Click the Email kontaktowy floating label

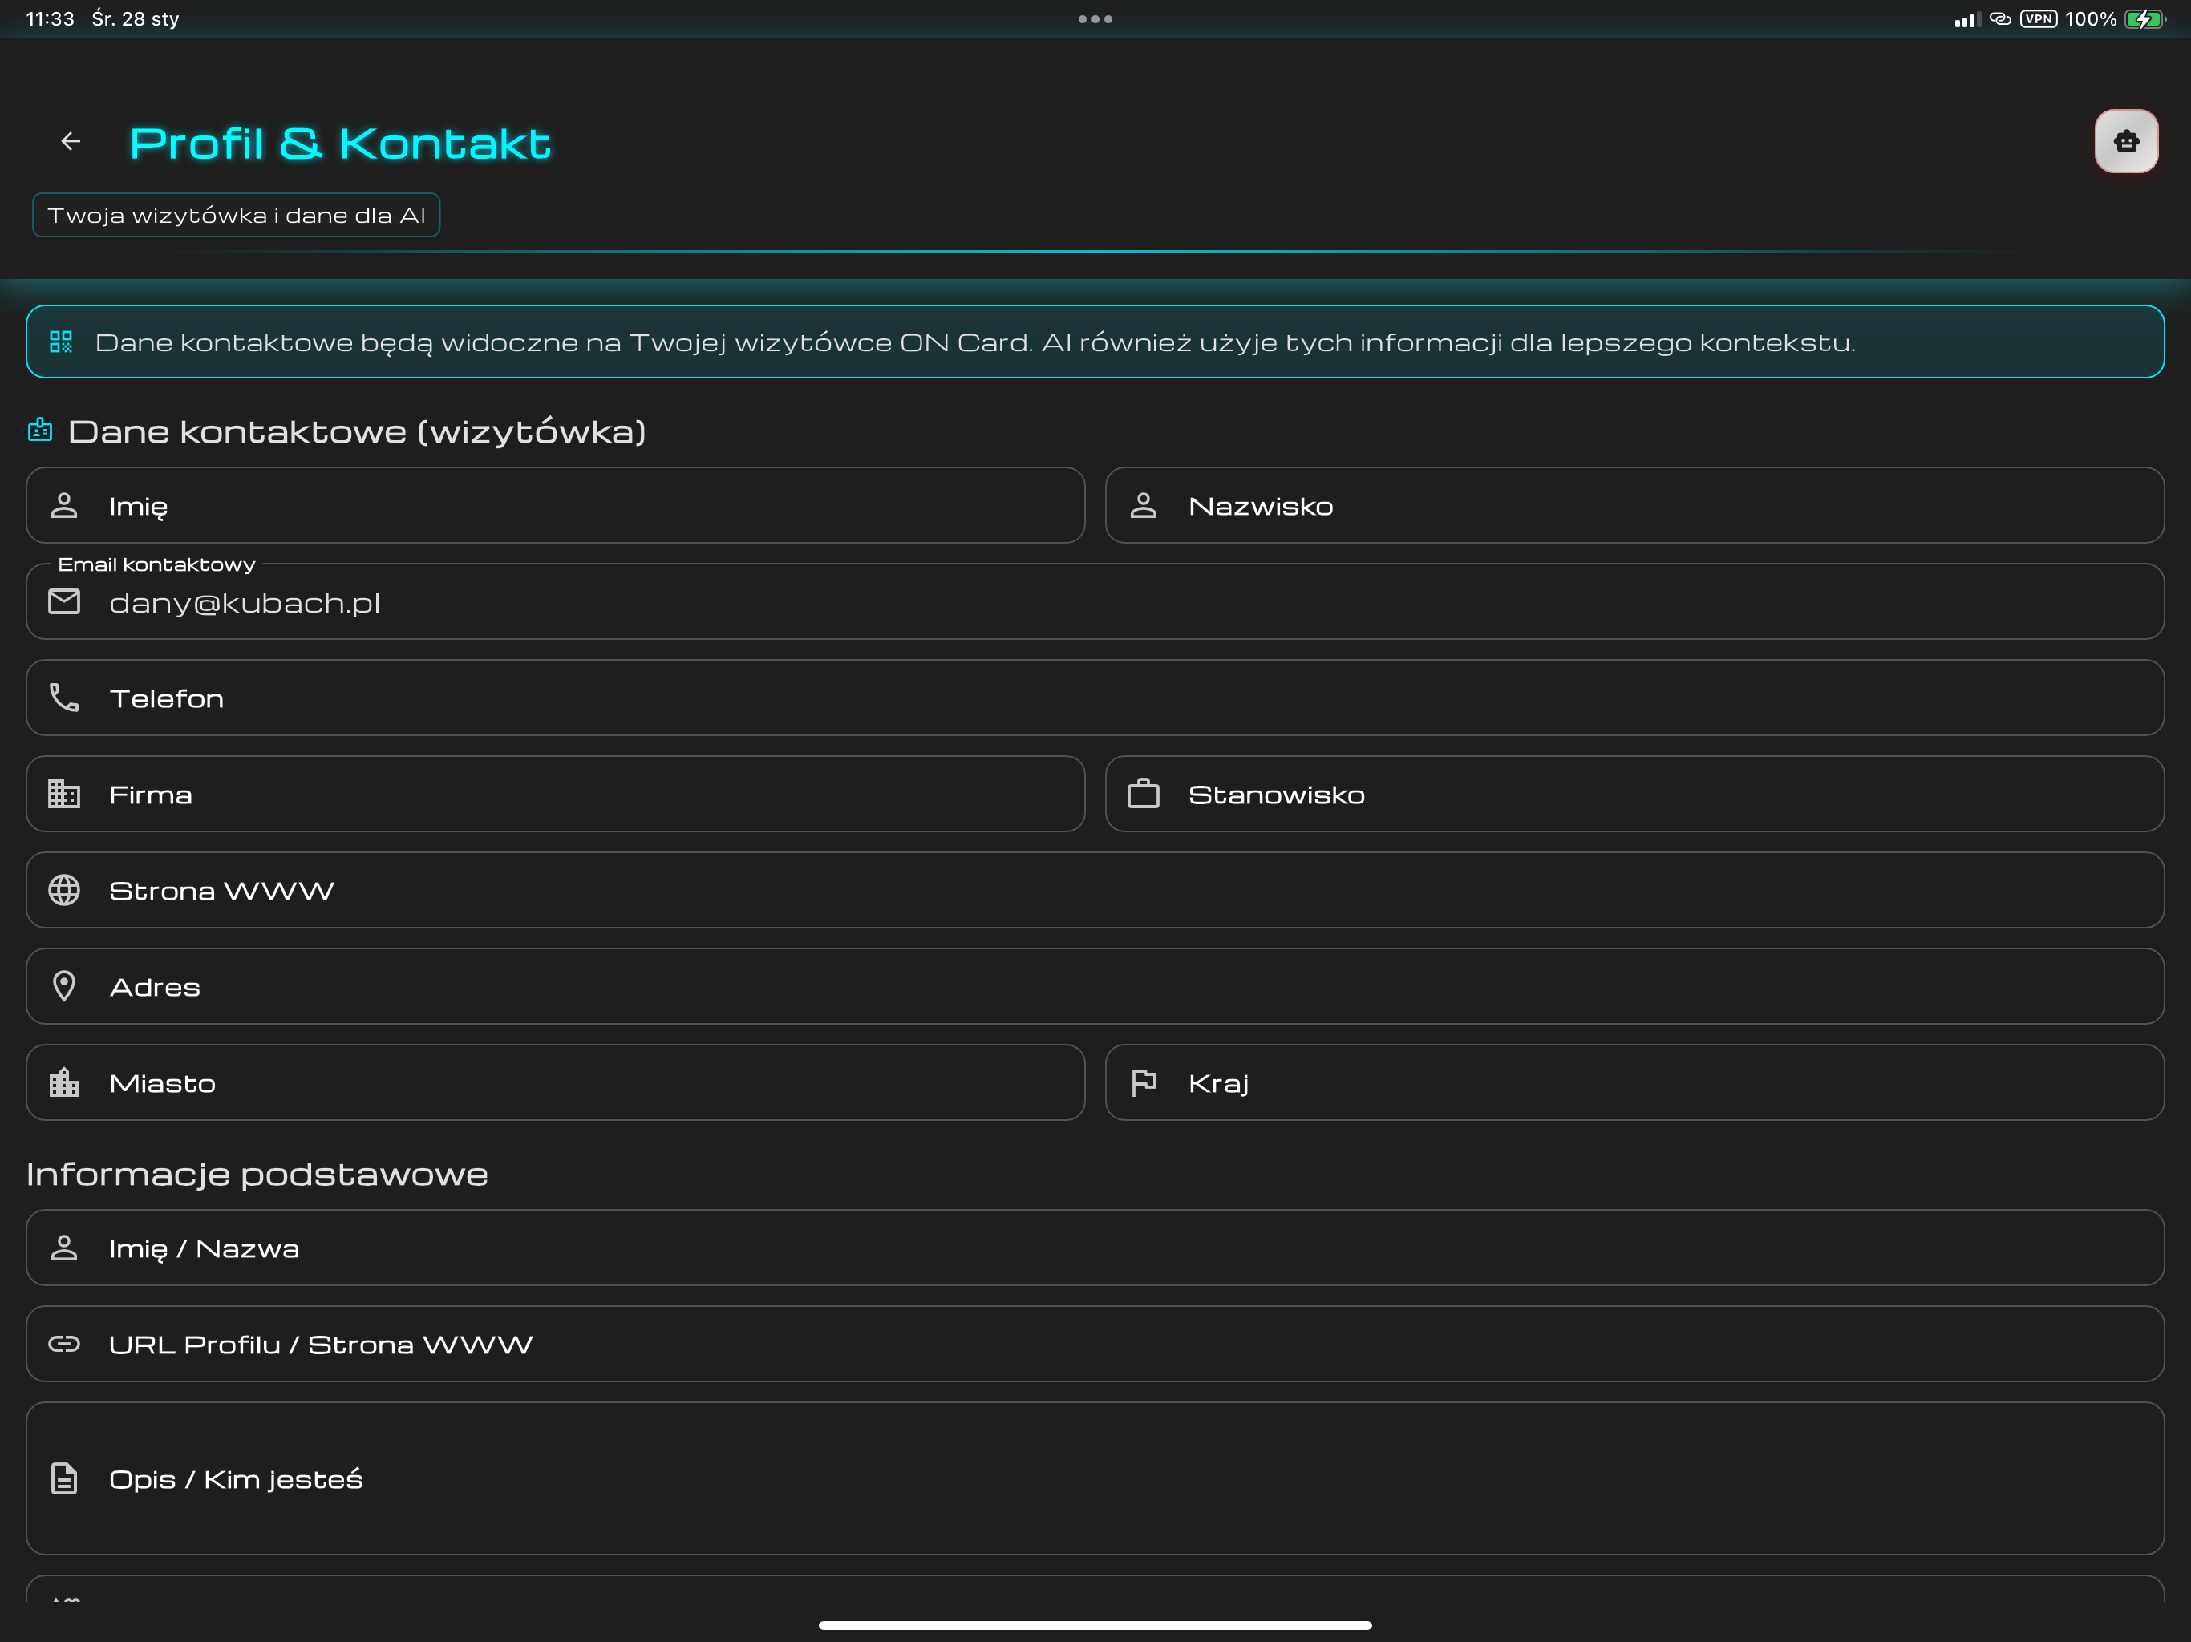(x=156, y=564)
